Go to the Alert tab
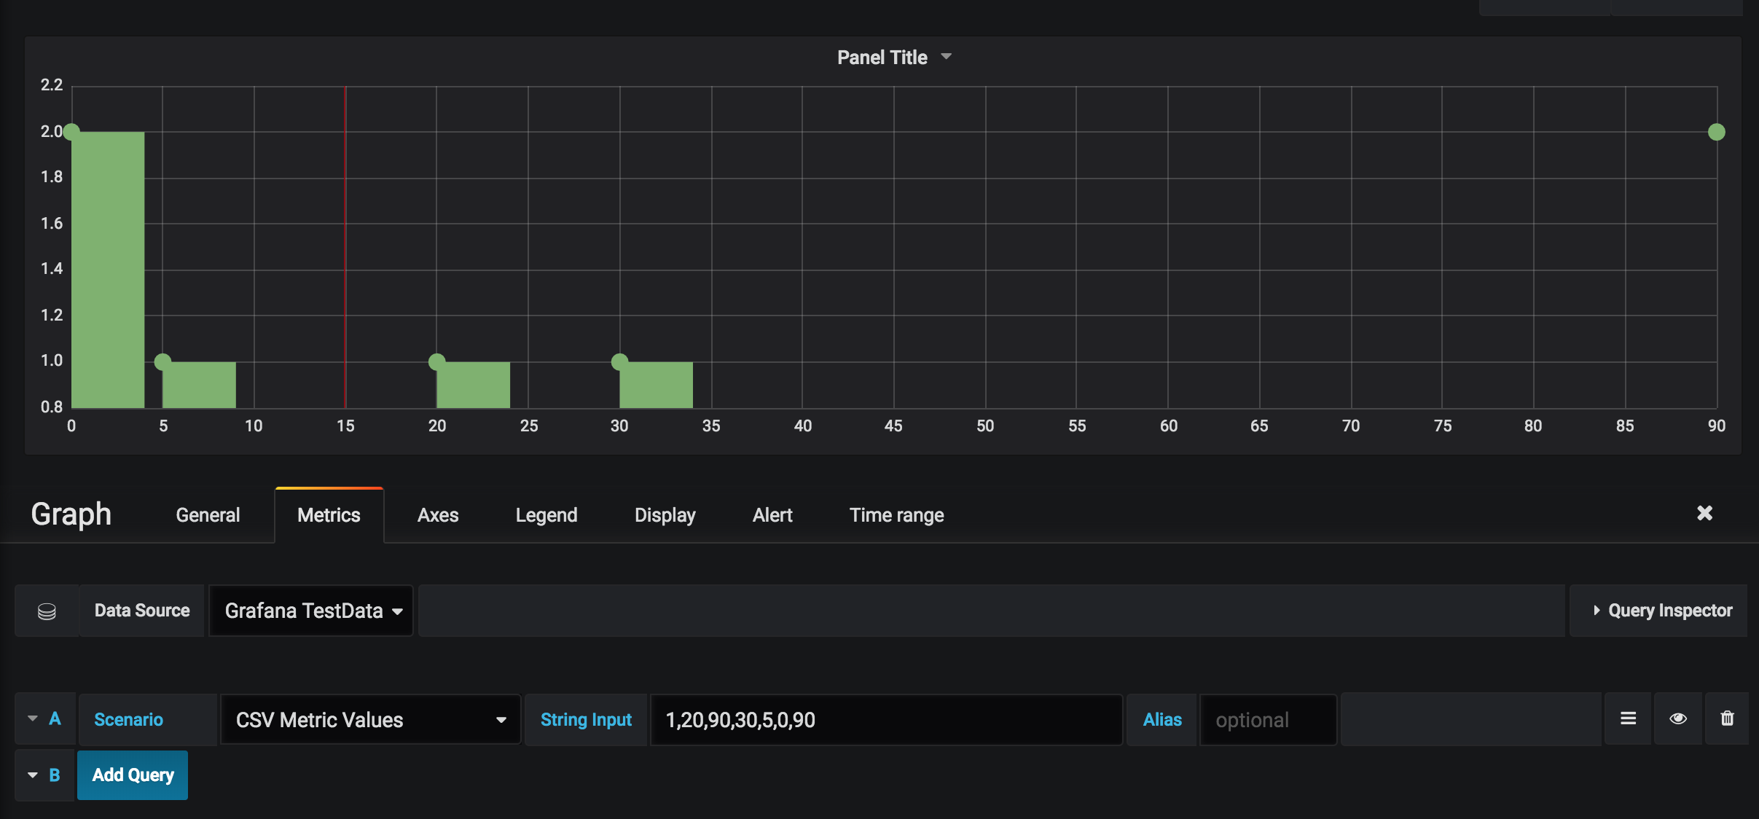The width and height of the screenshot is (1759, 819). coord(772,515)
